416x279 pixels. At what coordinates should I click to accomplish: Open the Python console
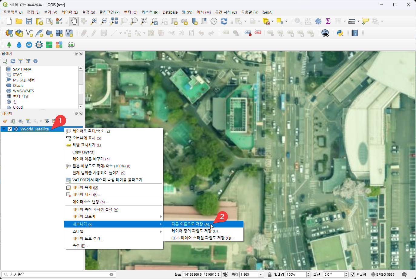[x=340, y=33]
